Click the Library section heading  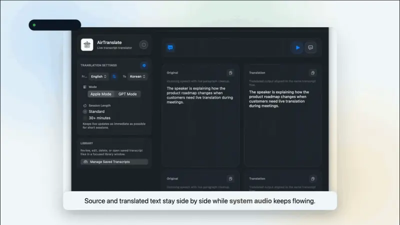click(x=86, y=143)
